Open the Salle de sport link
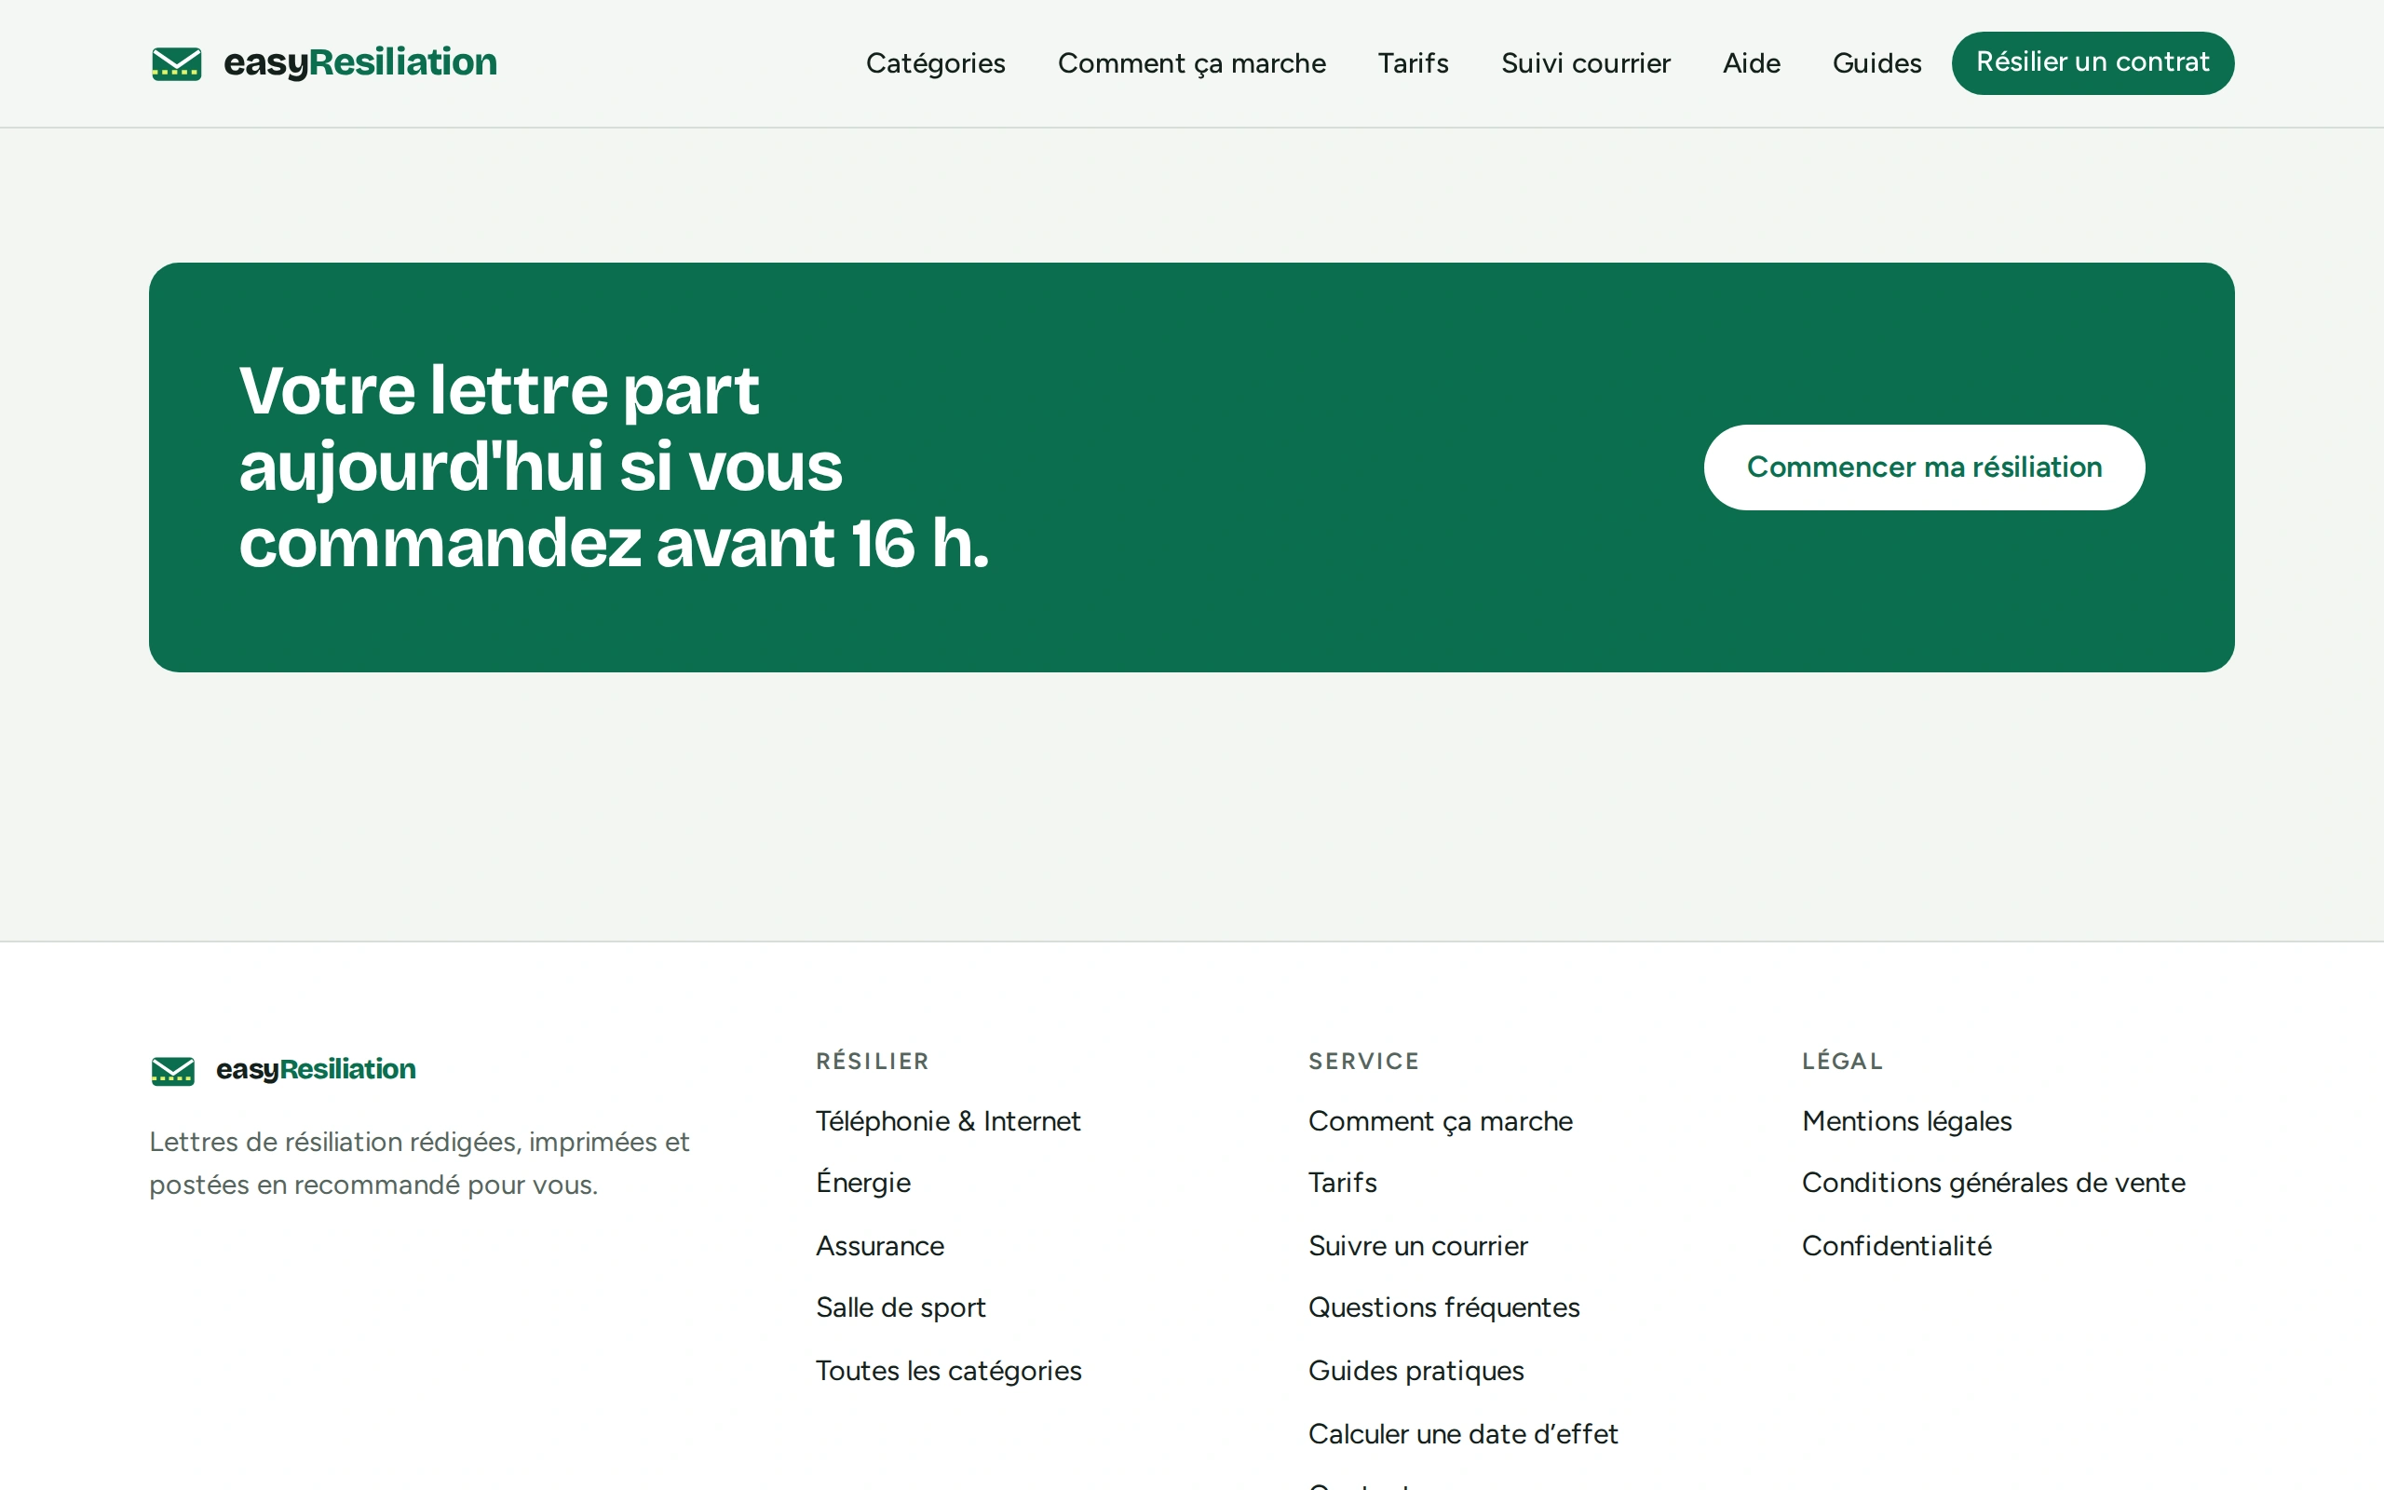This screenshot has height=1490, width=2384. tap(901, 1307)
